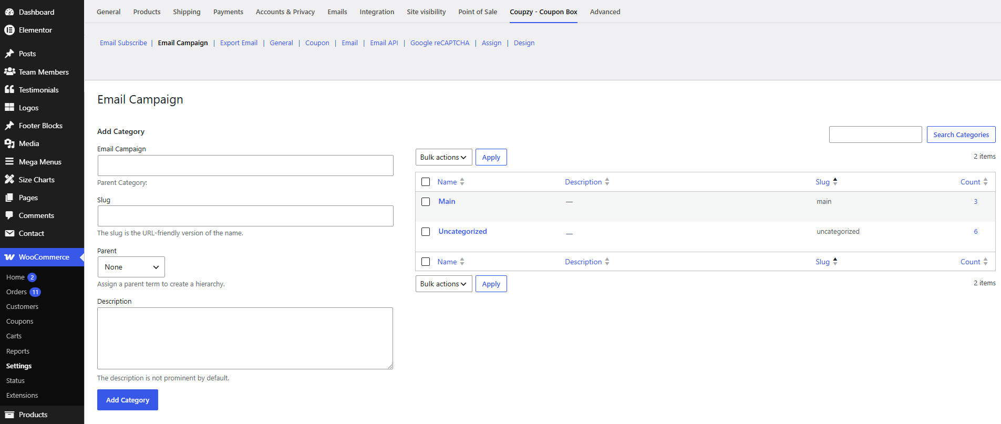The height and width of the screenshot is (424, 1001).
Task: Click the count 6 for Uncategorized
Action: coord(976,232)
